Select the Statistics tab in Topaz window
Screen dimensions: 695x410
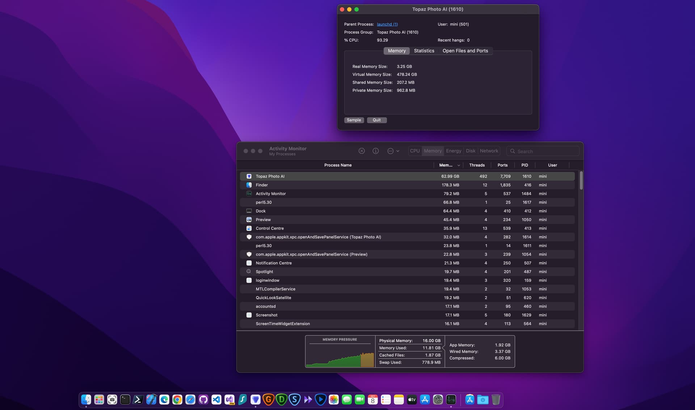[x=424, y=51]
